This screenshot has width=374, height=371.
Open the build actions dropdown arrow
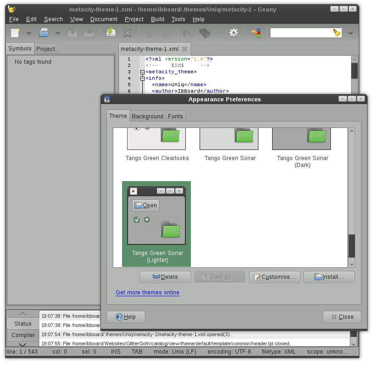[x=219, y=33]
